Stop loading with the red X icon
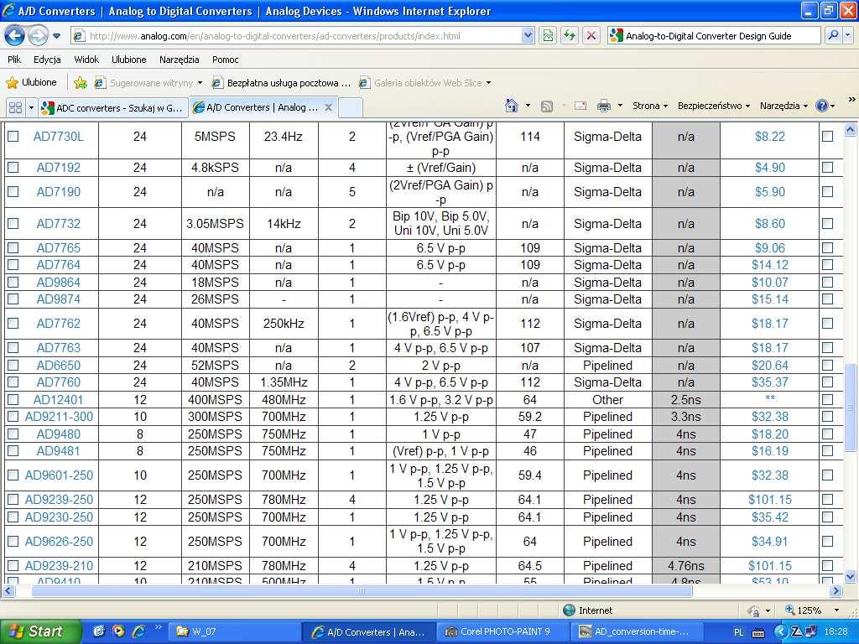 [x=591, y=36]
